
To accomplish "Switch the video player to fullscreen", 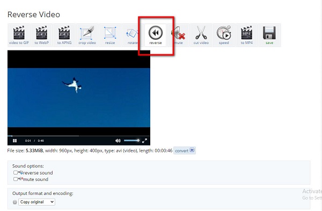I will (x=144, y=141).
